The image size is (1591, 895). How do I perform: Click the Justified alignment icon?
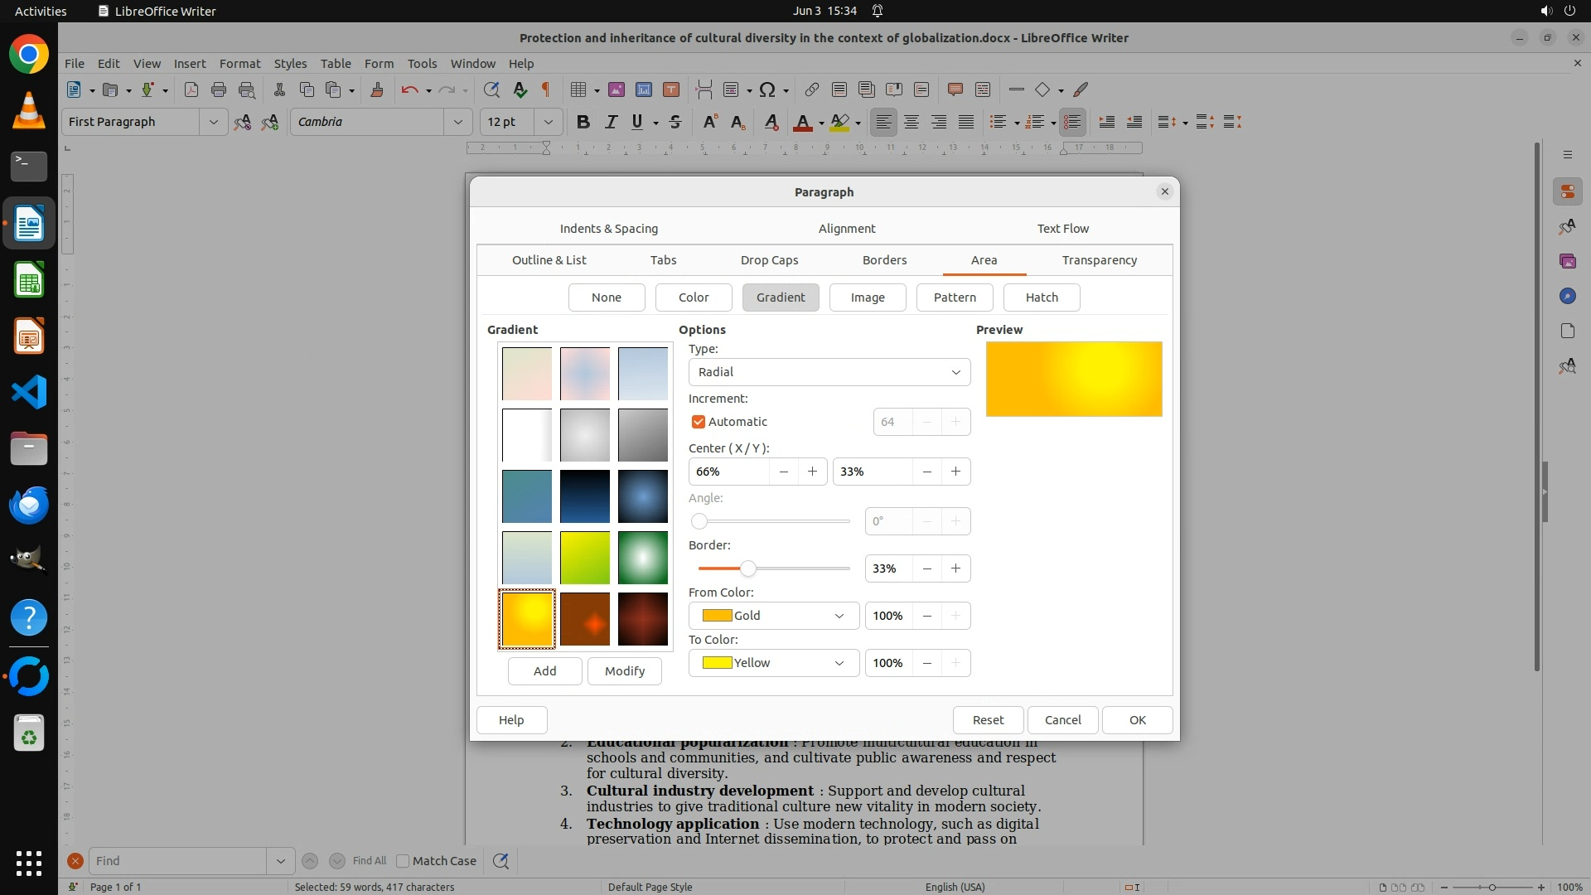pos(966,122)
